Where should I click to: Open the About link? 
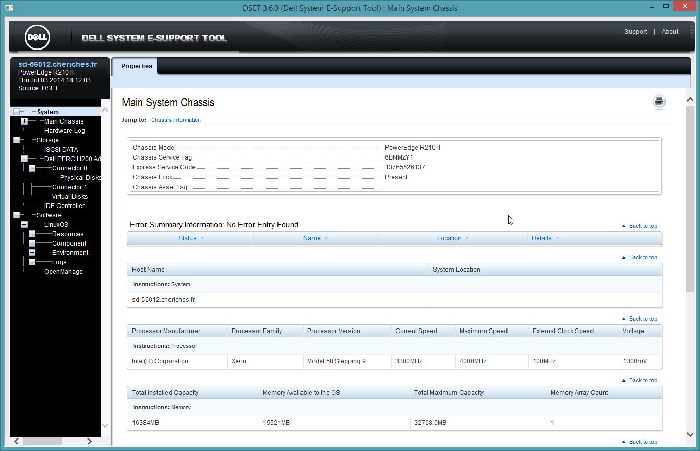click(x=670, y=32)
